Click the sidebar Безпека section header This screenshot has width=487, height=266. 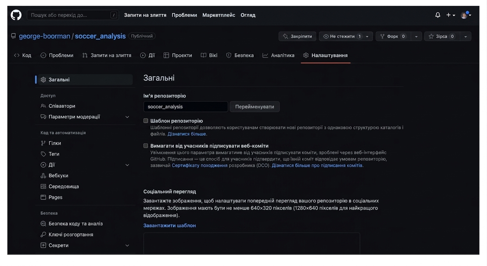click(49, 213)
